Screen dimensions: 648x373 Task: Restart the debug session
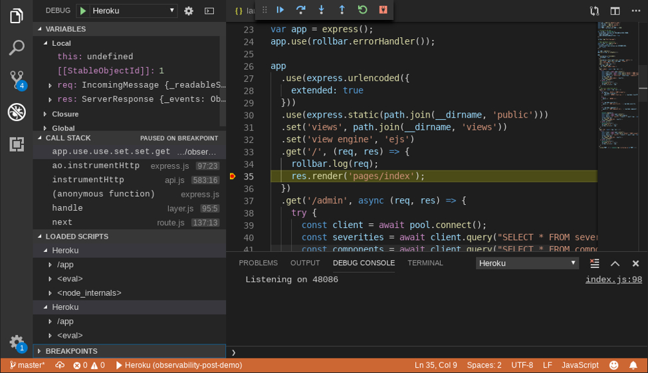coord(362,10)
